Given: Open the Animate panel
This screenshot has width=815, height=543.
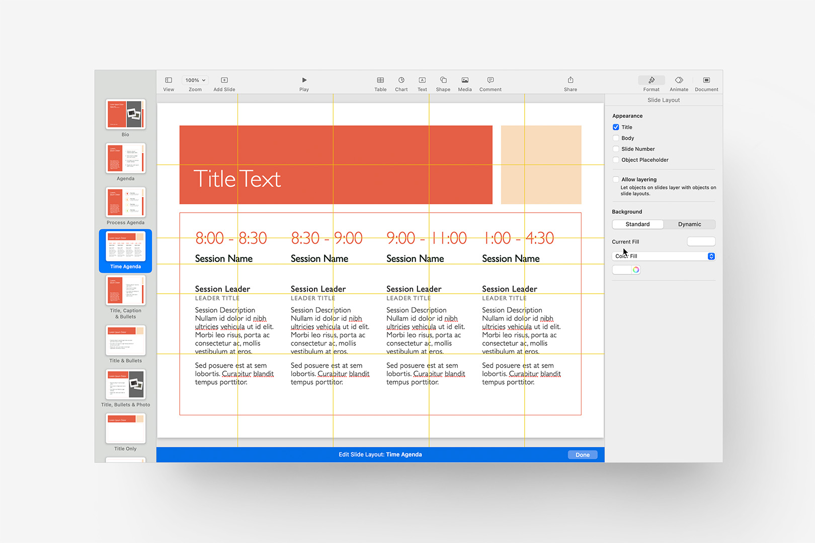Looking at the screenshot, I should [x=679, y=83].
